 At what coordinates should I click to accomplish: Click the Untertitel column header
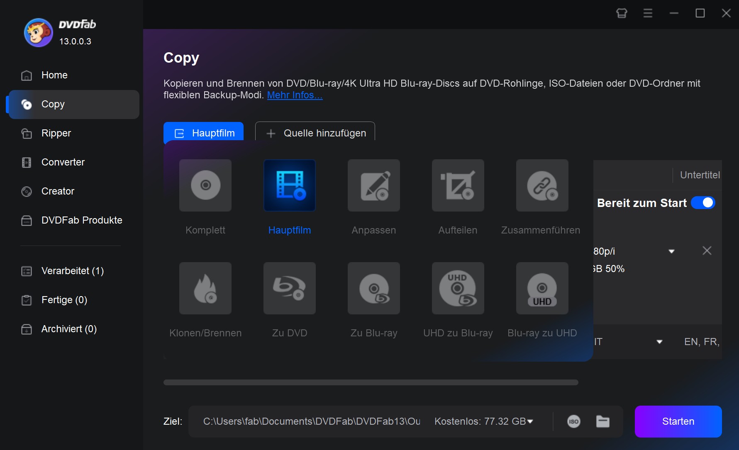(x=700, y=175)
